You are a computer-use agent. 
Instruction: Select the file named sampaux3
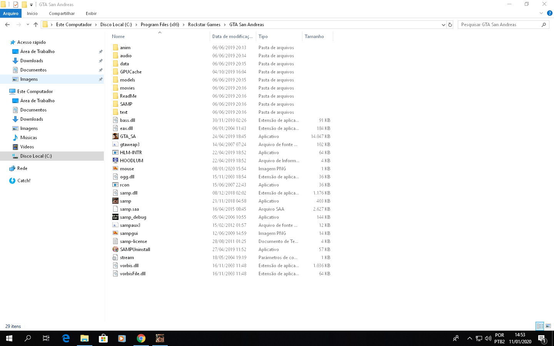point(130,225)
